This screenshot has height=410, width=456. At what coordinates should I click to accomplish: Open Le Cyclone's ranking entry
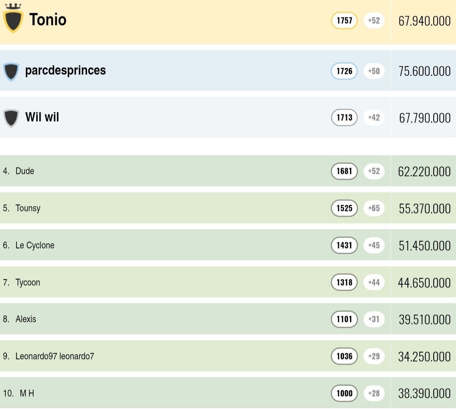tap(35, 245)
